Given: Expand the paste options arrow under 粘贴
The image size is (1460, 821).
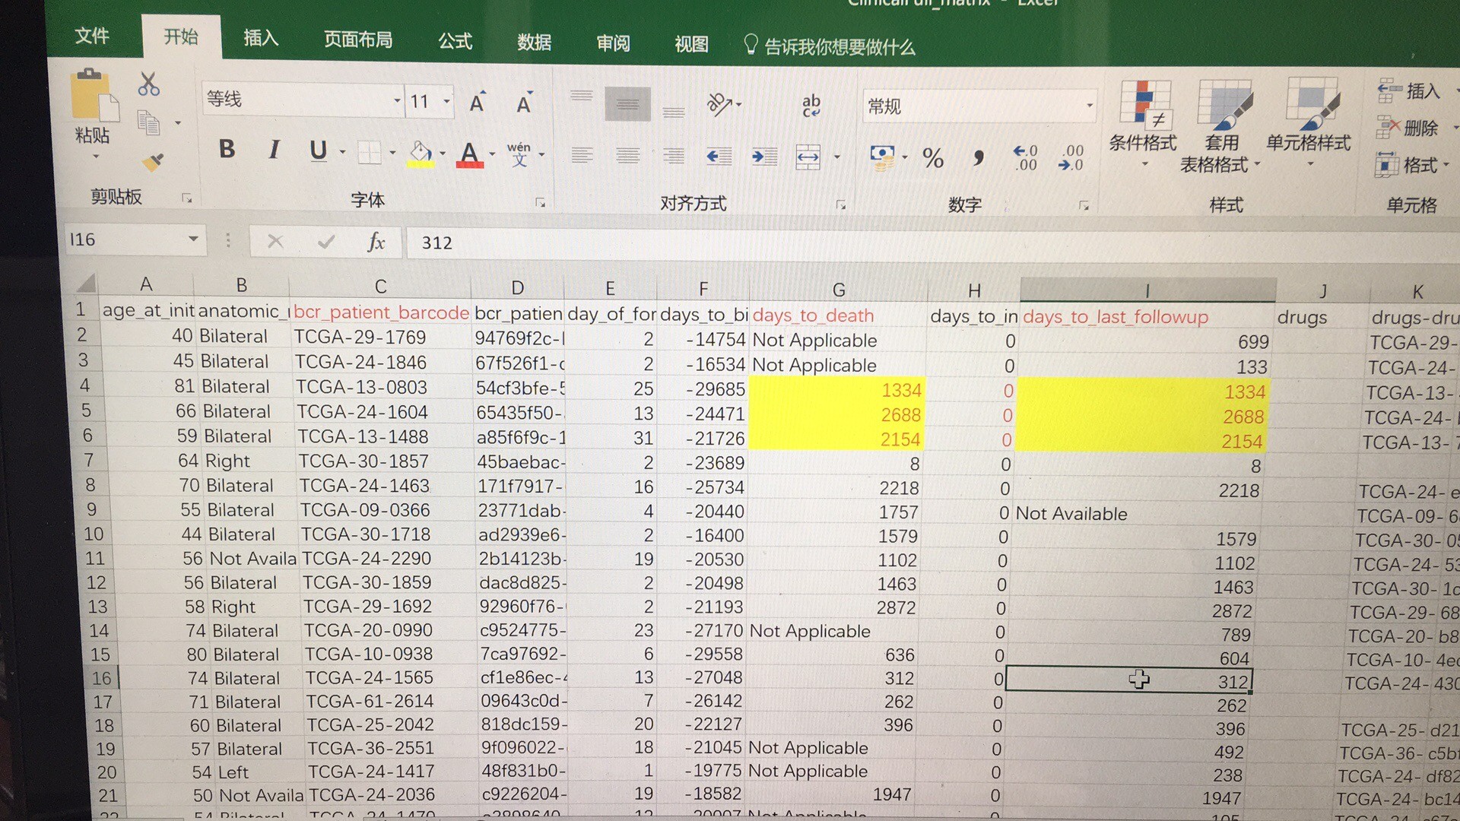Looking at the screenshot, I should pyautogui.click(x=96, y=157).
